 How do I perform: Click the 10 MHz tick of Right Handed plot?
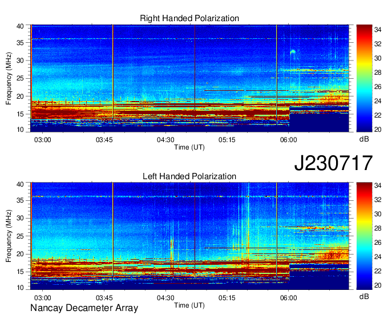(20, 130)
